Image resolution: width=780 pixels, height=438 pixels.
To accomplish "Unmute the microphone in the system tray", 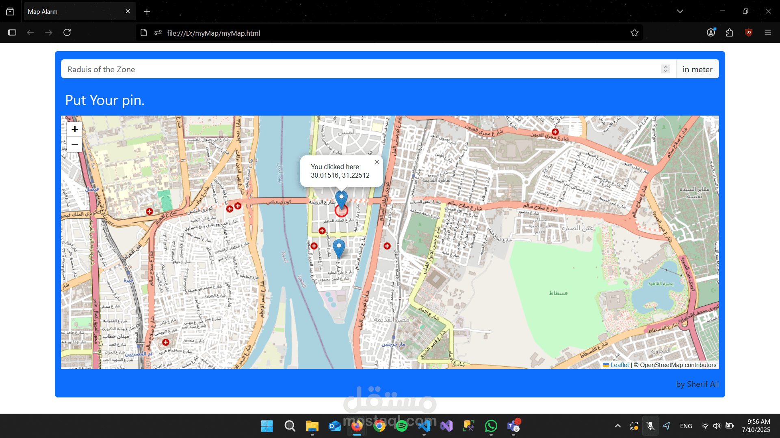I will pos(650,426).
